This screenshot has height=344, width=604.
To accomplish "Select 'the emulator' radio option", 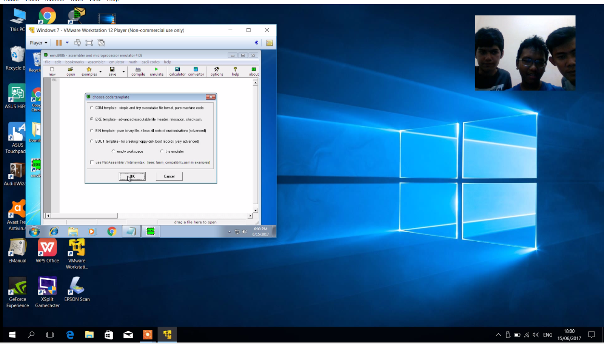I will (162, 151).
